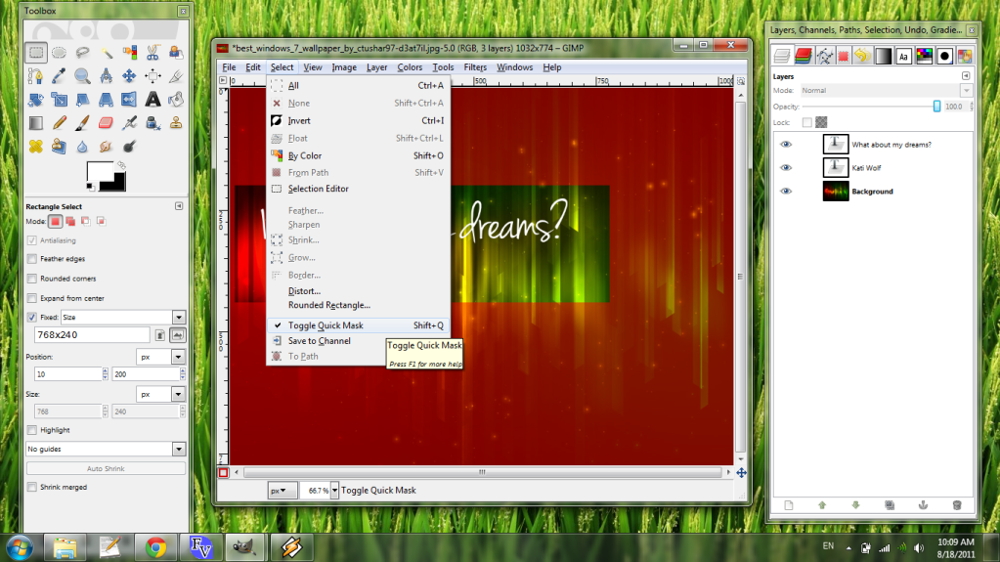1000x562 pixels.
Task: Choose By Color from Select menu
Action: pyautogui.click(x=359, y=155)
